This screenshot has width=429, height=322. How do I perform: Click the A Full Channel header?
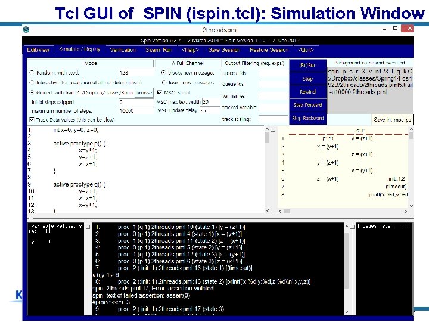coord(188,63)
